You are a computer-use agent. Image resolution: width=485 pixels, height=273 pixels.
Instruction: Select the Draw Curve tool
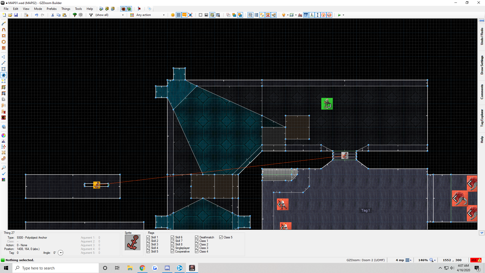(4, 30)
